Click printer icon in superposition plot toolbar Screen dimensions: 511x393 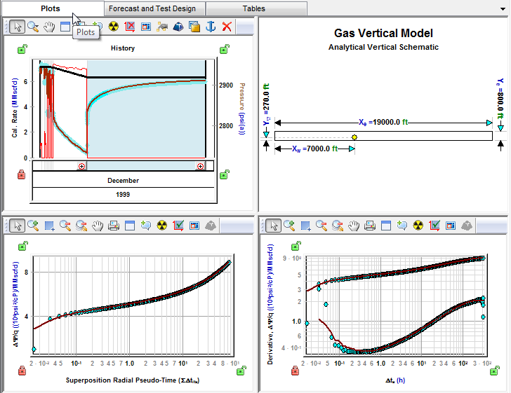point(114,225)
